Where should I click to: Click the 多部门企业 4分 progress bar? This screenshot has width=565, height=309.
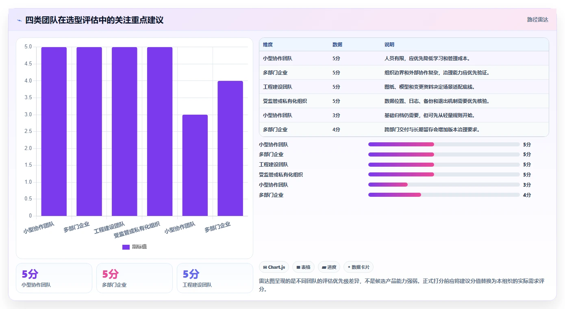point(444,195)
